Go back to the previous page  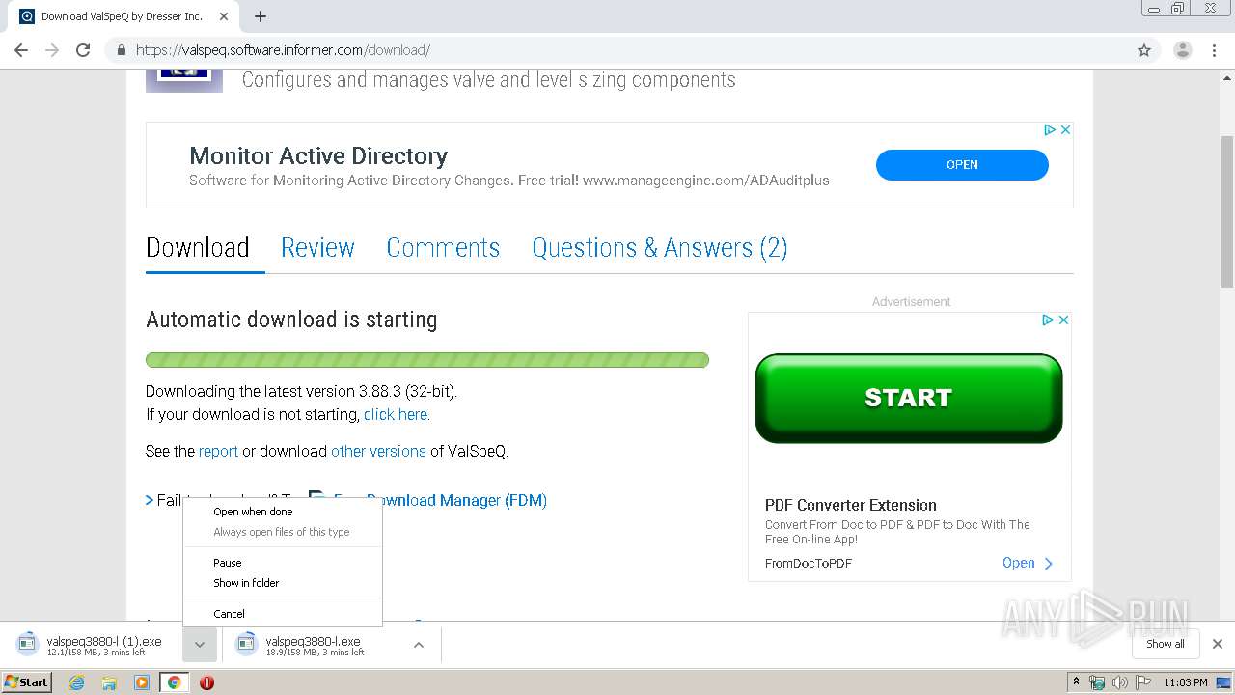(x=21, y=50)
